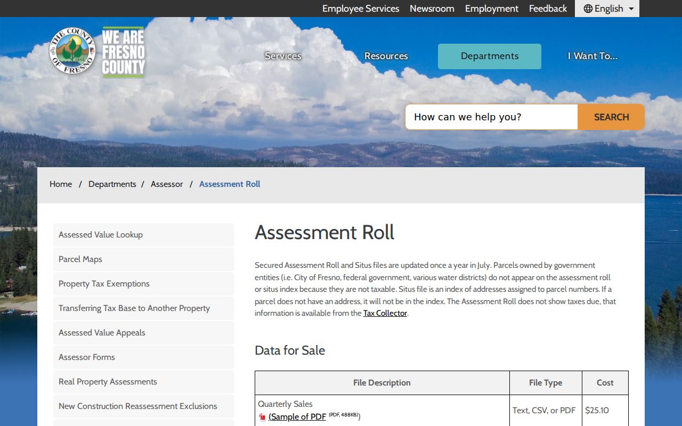Go to Departments in the breadcrumb
The height and width of the screenshot is (426, 682).
(112, 184)
